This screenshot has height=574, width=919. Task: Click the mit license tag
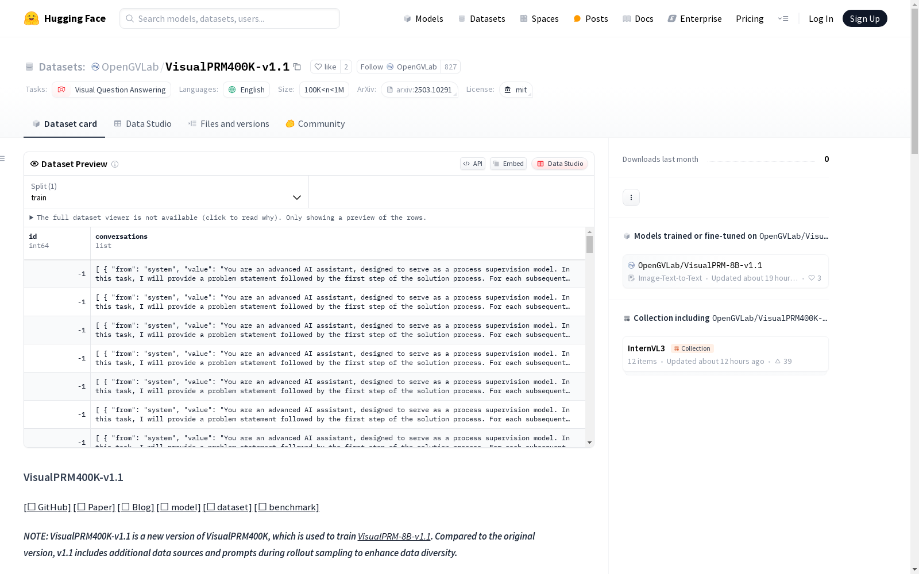tap(516, 90)
